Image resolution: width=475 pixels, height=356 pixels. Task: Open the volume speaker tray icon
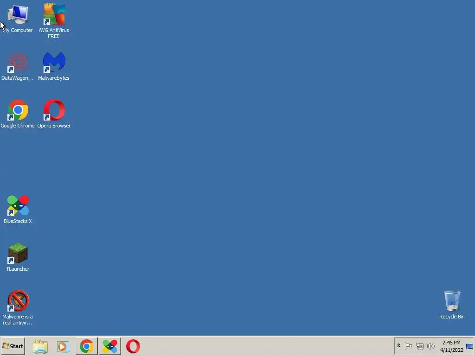(x=431, y=346)
